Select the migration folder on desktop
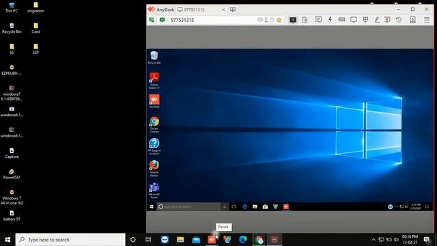Screen dimensions: 437x246 point(36,8)
